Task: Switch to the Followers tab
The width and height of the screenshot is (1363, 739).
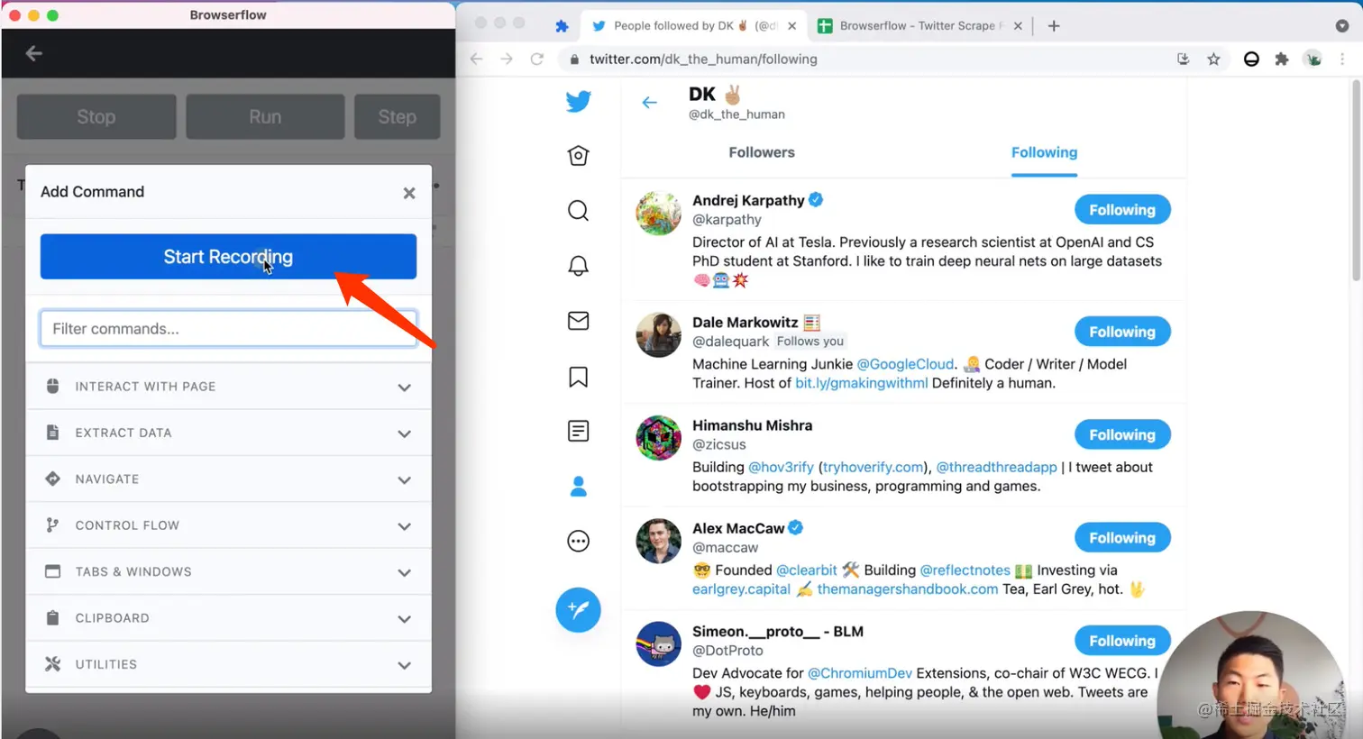Action: [762, 152]
